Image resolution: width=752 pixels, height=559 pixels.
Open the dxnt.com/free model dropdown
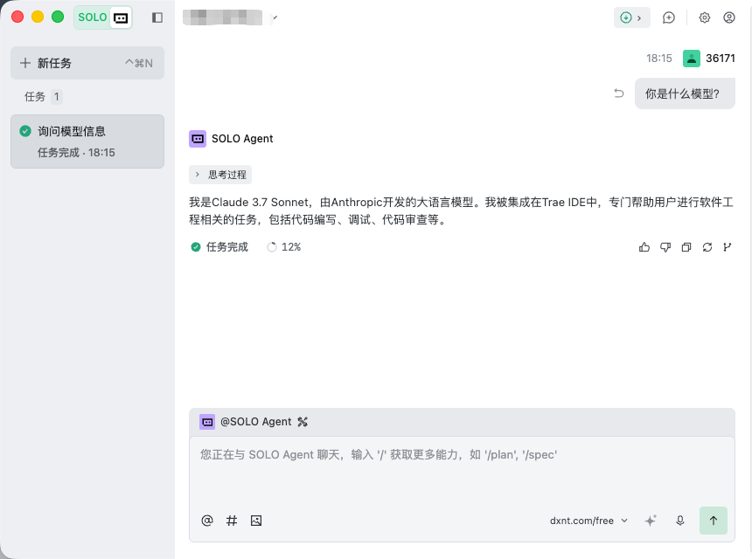[589, 521]
